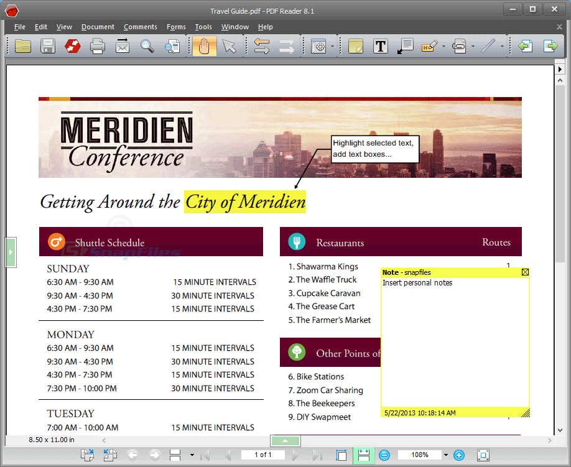Click the '1 of 1' page number field

pos(263,455)
